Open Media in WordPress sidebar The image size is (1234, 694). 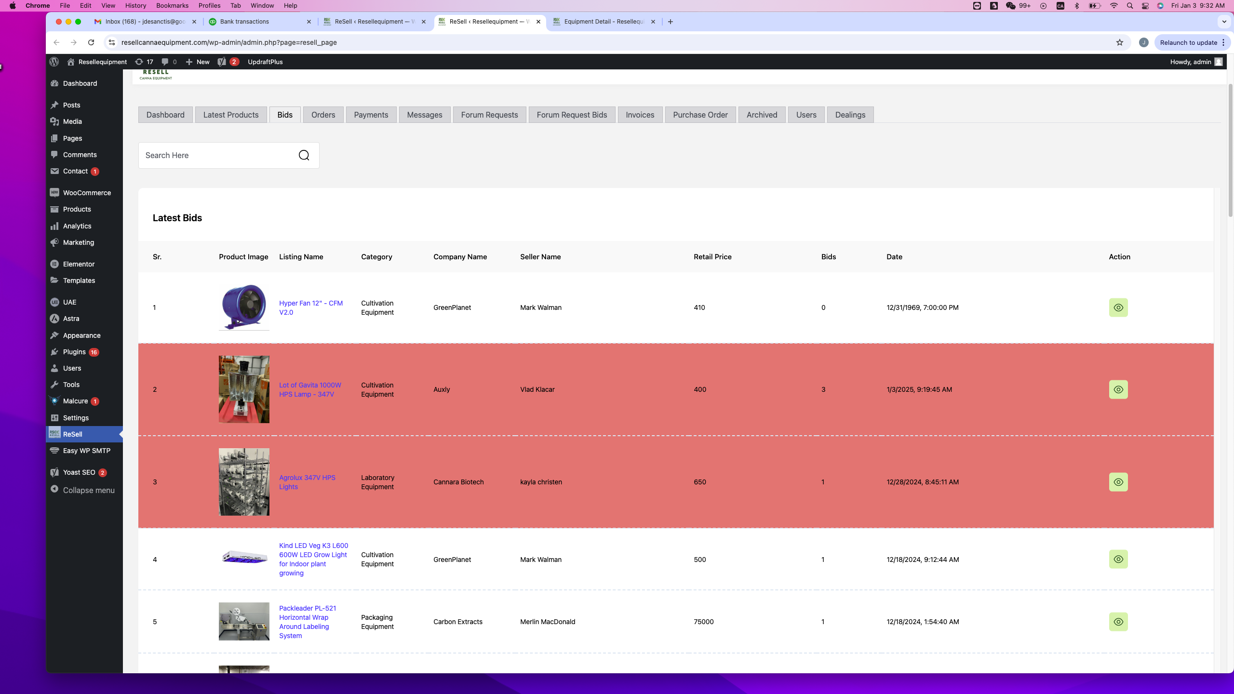[84, 121]
